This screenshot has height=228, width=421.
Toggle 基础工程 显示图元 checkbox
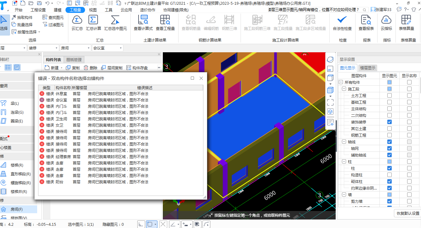pos(390,102)
